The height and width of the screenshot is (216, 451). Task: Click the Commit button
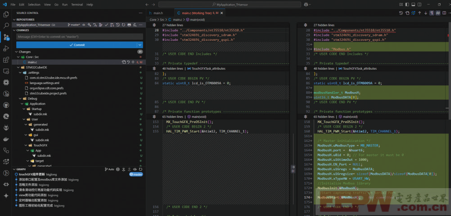point(77,45)
